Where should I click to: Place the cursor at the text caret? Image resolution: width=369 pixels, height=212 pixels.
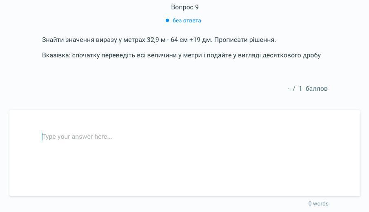(42, 136)
